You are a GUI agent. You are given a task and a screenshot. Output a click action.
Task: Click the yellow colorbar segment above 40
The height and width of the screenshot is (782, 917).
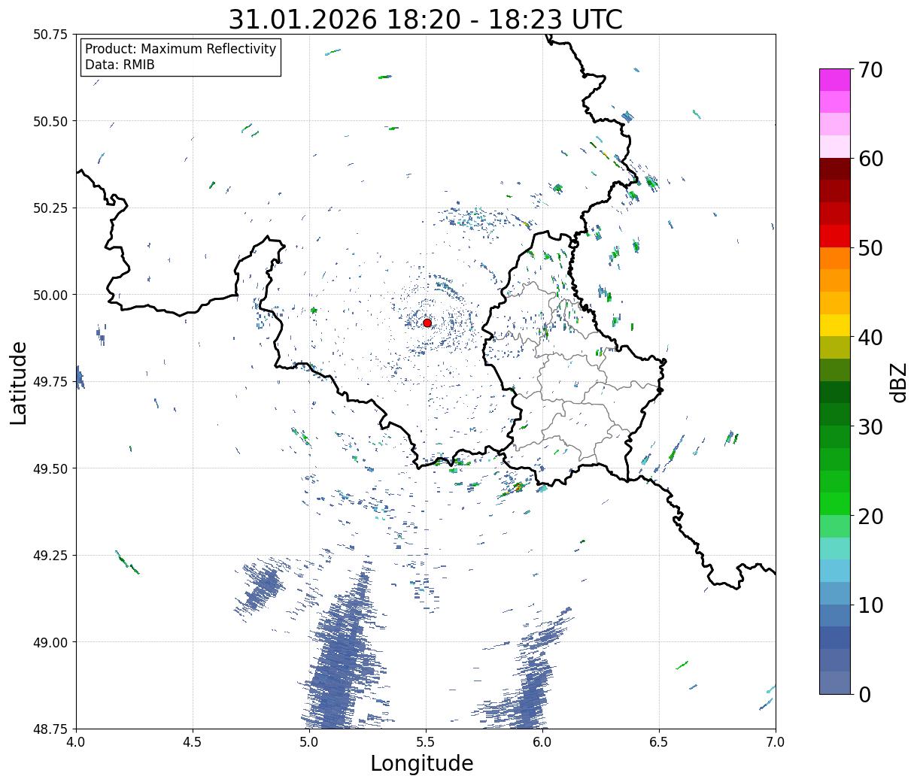coord(835,325)
